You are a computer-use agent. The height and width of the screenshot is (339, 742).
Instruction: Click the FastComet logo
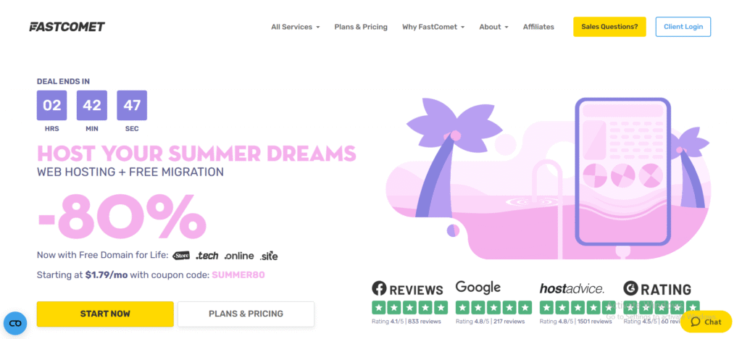click(x=67, y=27)
